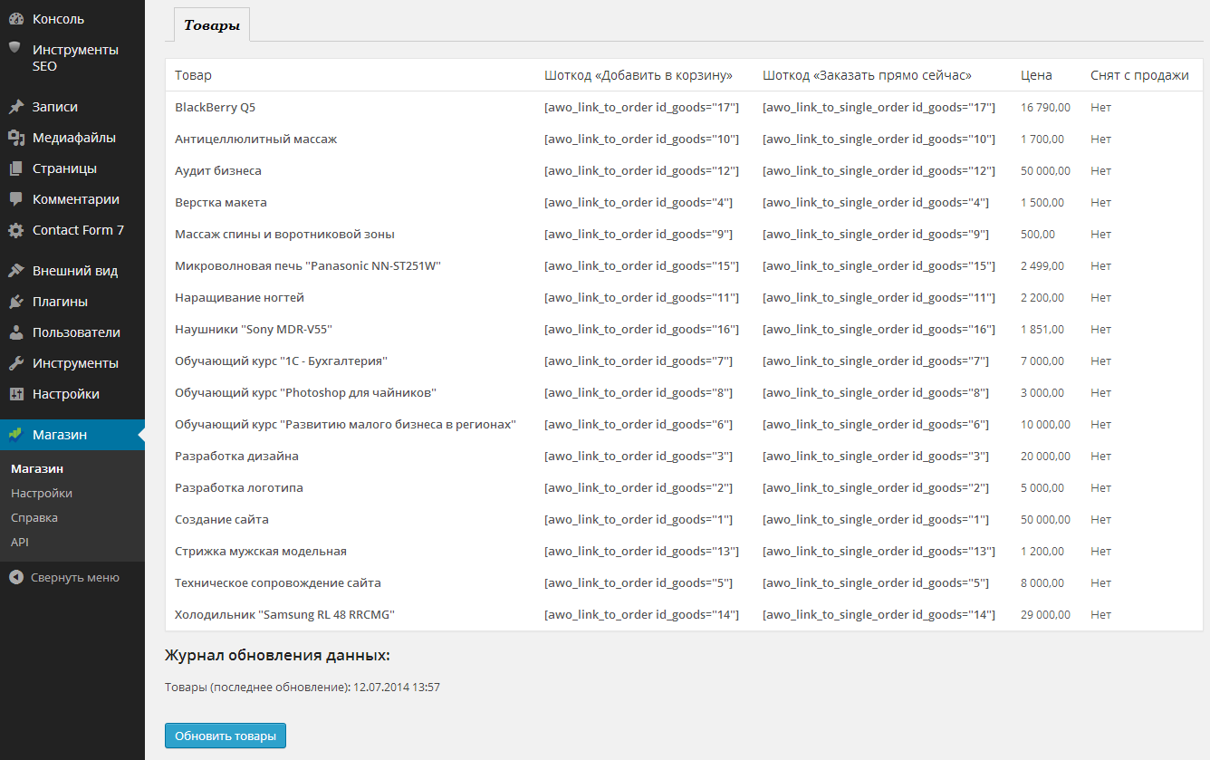Image resolution: width=1210 pixels, height=760 pixels.
Task: Click the Наращивание ногтей product name
Action: [240, 298]
